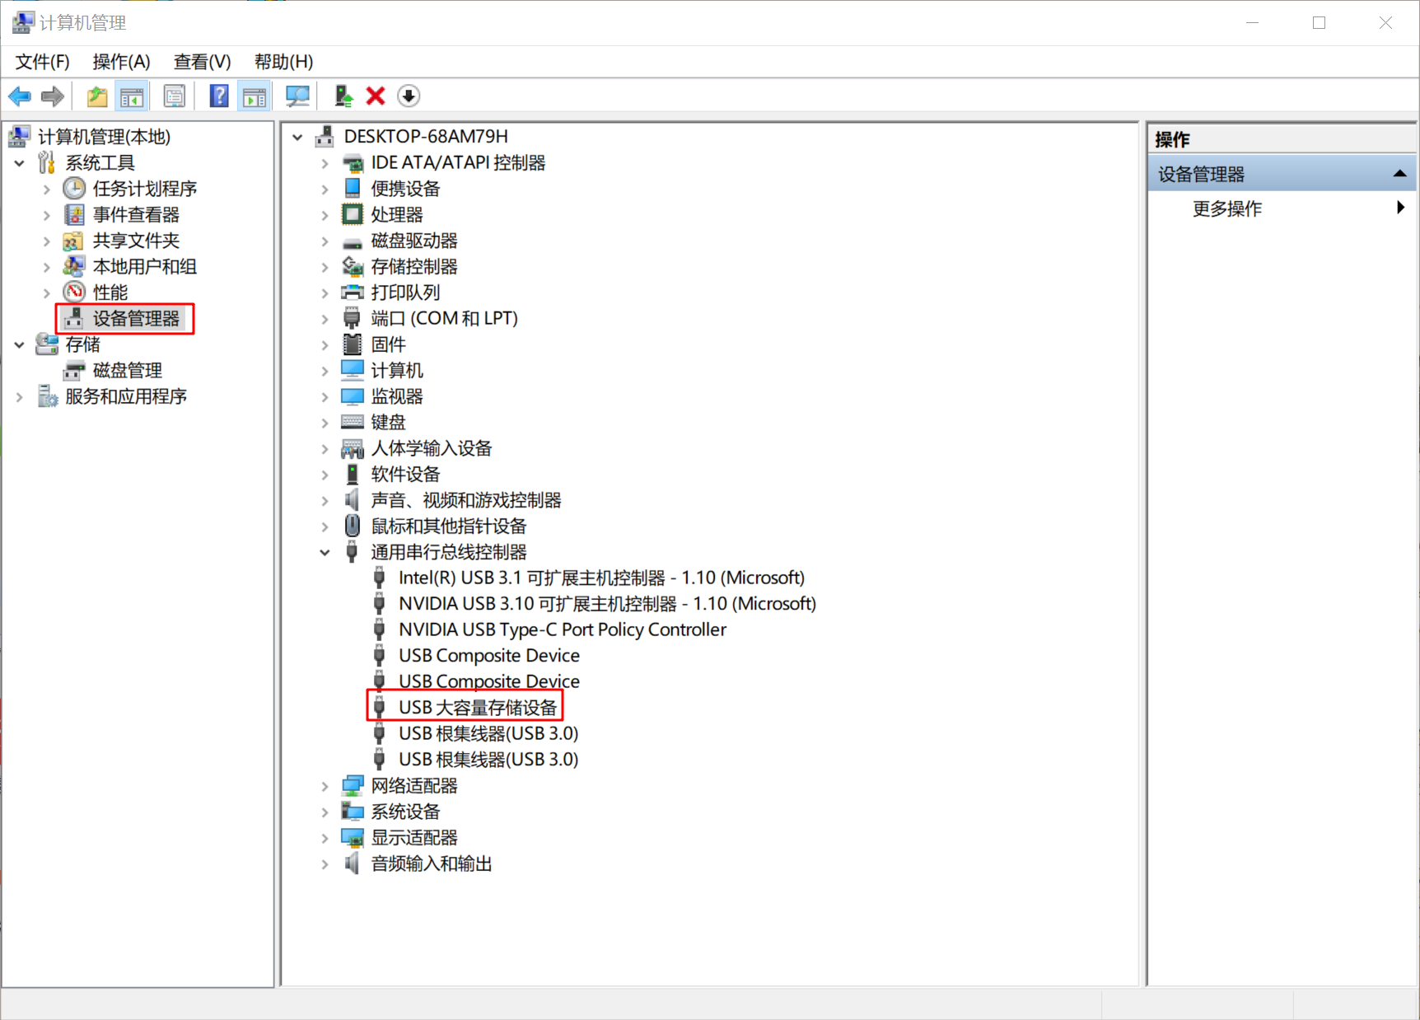Open the 操作(A) menu
This screenshot has height=1020, width=1420.
click(x=121, y=62)
